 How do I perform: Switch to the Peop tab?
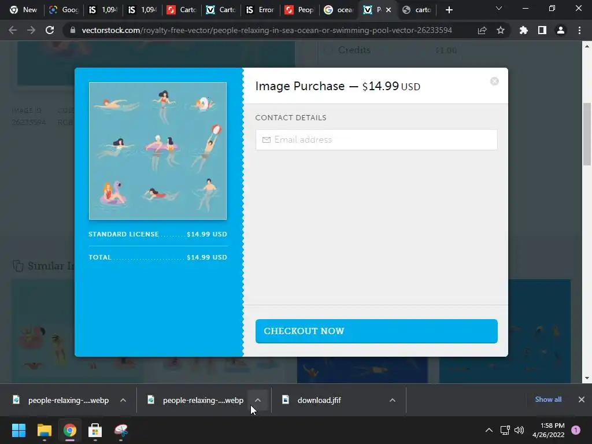click(299, 10)
